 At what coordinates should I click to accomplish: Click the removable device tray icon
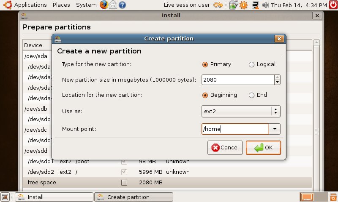(x=233, y=5)
